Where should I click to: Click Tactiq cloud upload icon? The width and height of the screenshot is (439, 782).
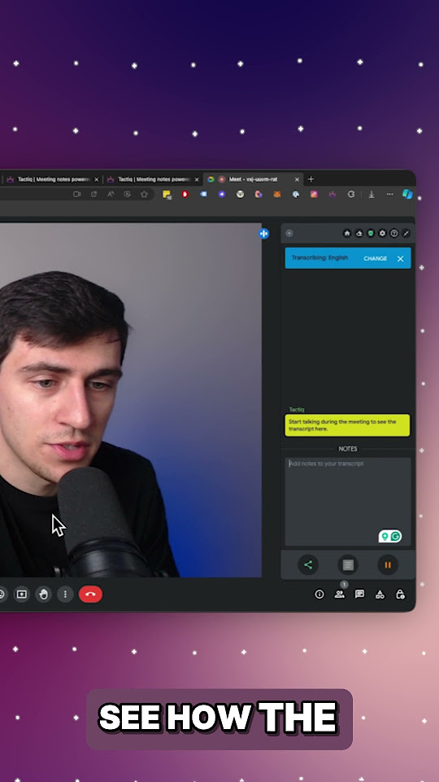[359, 234]
